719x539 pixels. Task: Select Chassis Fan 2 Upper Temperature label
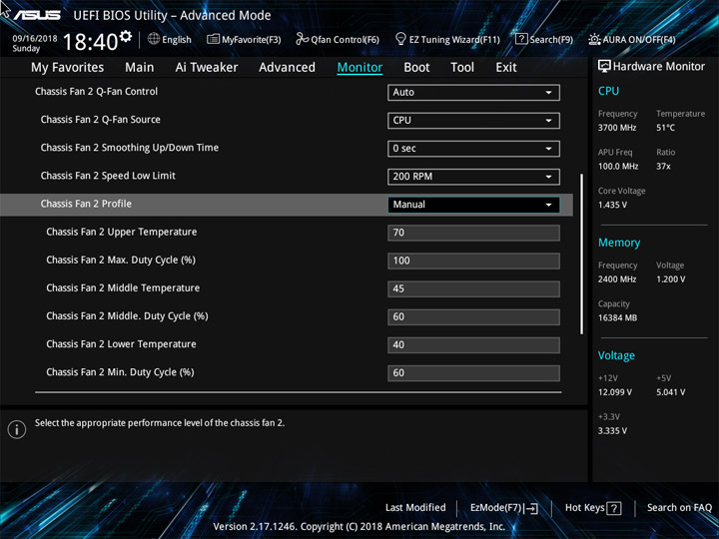122,232
